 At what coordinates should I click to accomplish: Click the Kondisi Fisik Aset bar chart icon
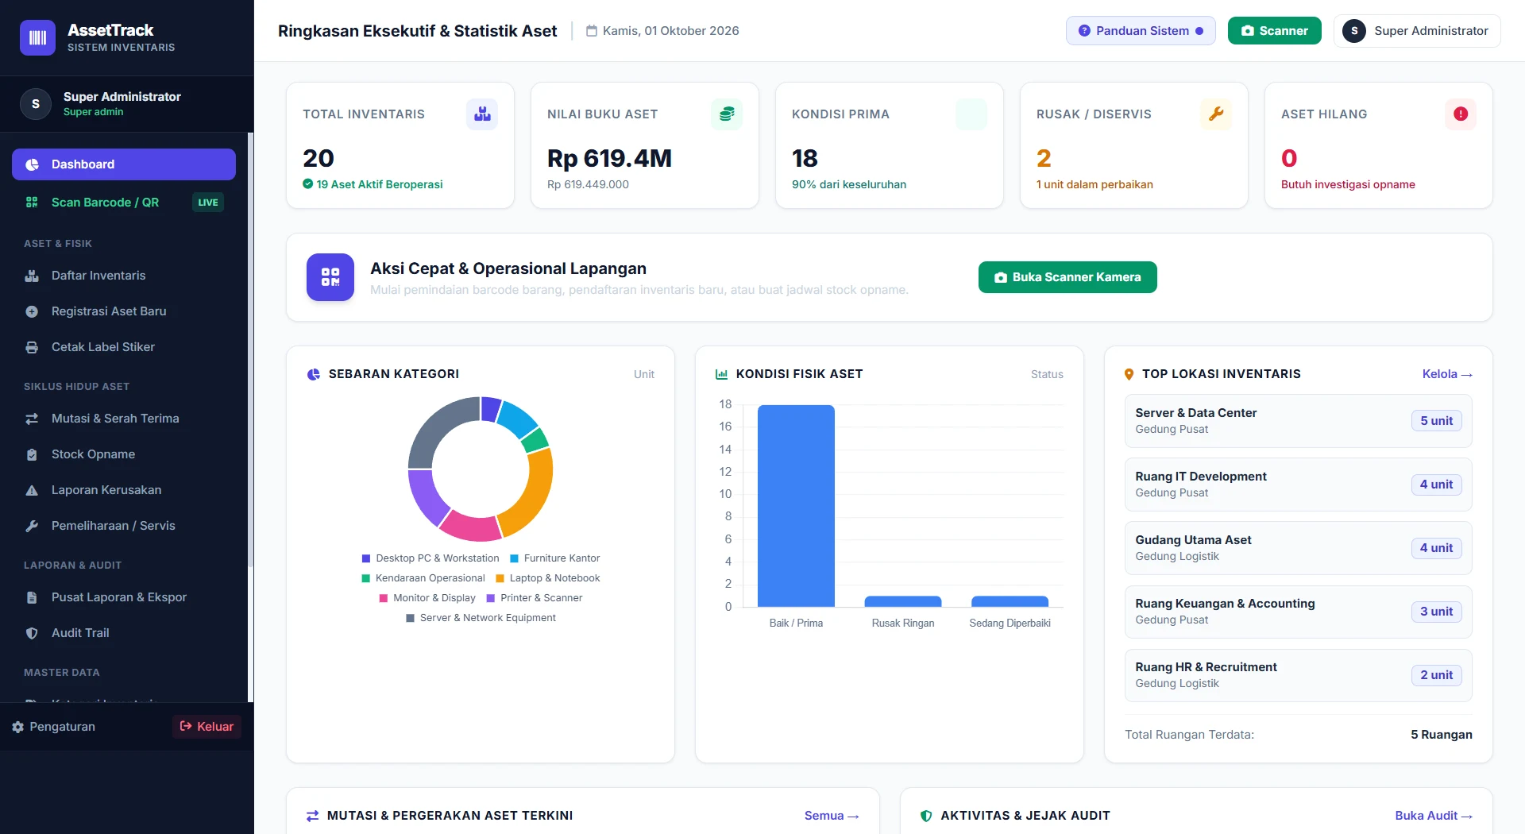721,374
